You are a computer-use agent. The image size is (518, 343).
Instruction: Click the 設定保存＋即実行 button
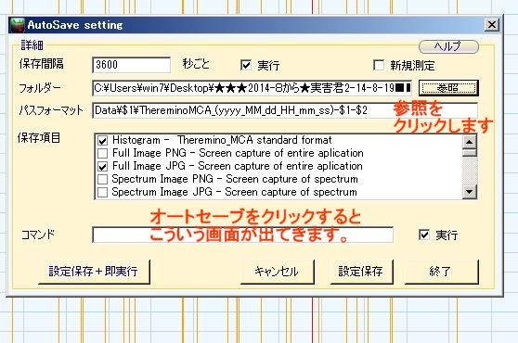tap(94, 272)
